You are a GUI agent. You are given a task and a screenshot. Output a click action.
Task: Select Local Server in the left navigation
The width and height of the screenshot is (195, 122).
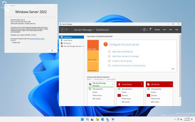(72, 40)
